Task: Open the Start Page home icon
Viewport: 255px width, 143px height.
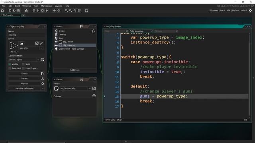Action: click(2, 11)
